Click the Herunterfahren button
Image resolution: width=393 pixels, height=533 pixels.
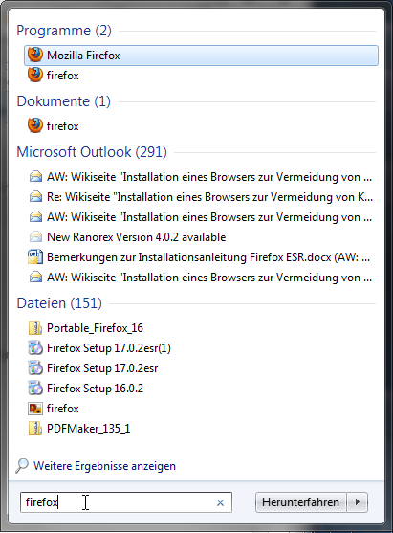tap(300, 502)
